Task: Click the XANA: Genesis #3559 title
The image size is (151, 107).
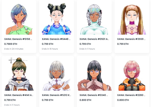Action: point(131,39)
